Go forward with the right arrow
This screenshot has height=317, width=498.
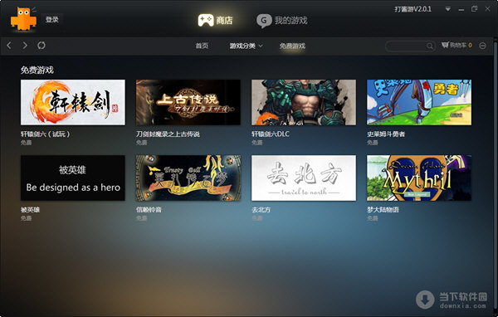[x=25, y=46]
